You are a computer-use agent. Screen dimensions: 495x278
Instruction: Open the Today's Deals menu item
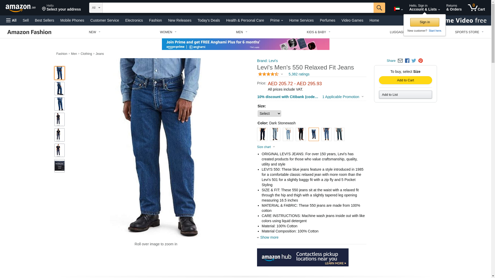(209, 20)
